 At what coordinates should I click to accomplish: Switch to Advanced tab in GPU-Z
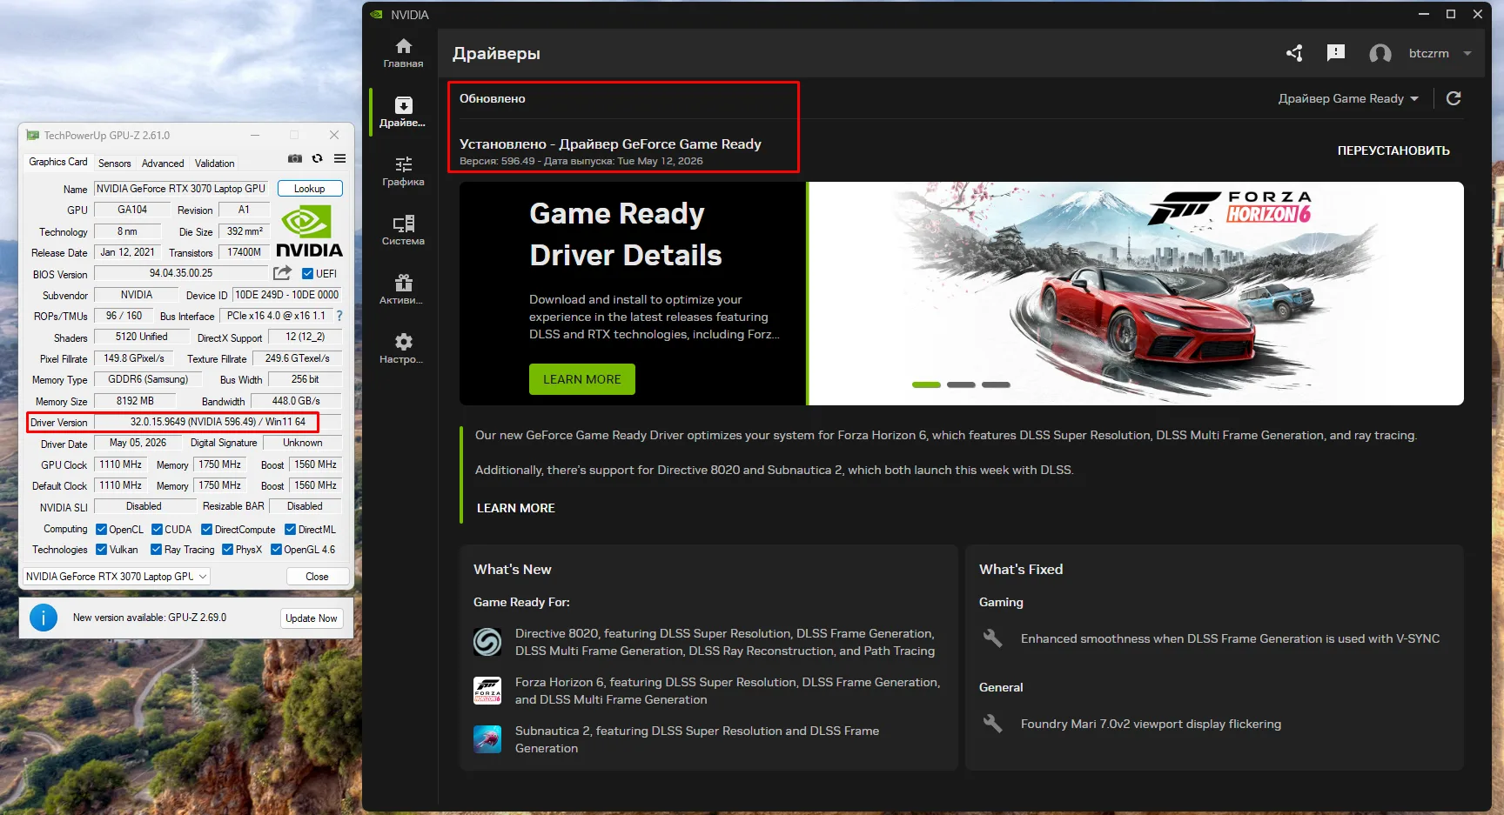(163, 164)
